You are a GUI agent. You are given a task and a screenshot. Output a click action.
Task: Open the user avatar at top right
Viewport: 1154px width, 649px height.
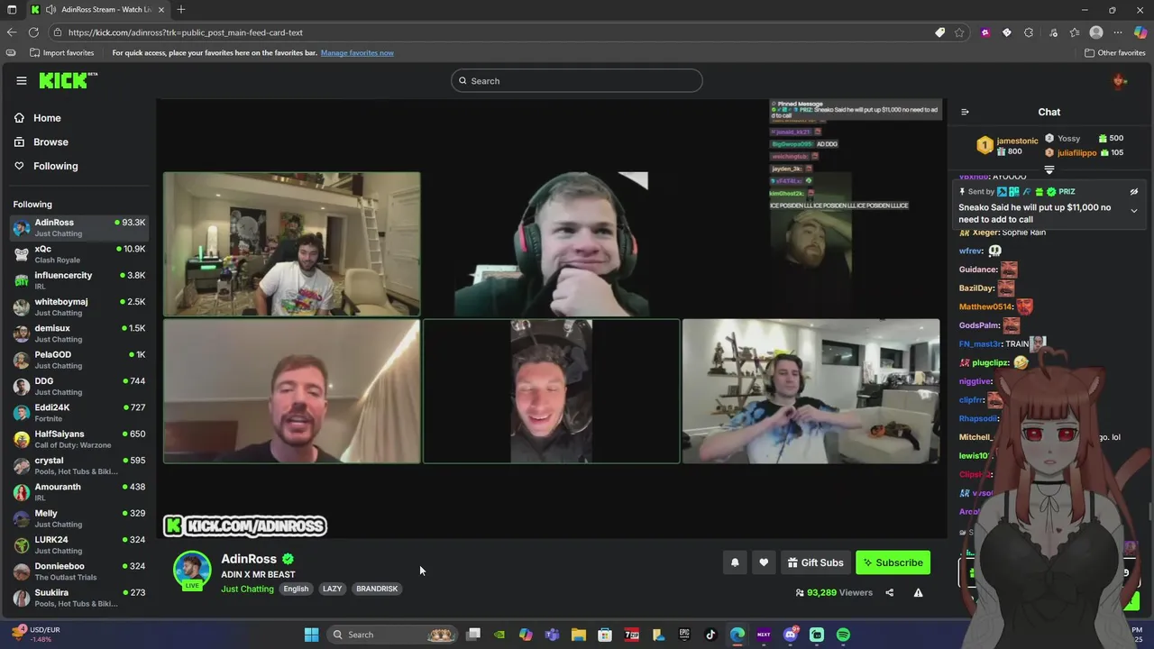tap(1120, 81)
